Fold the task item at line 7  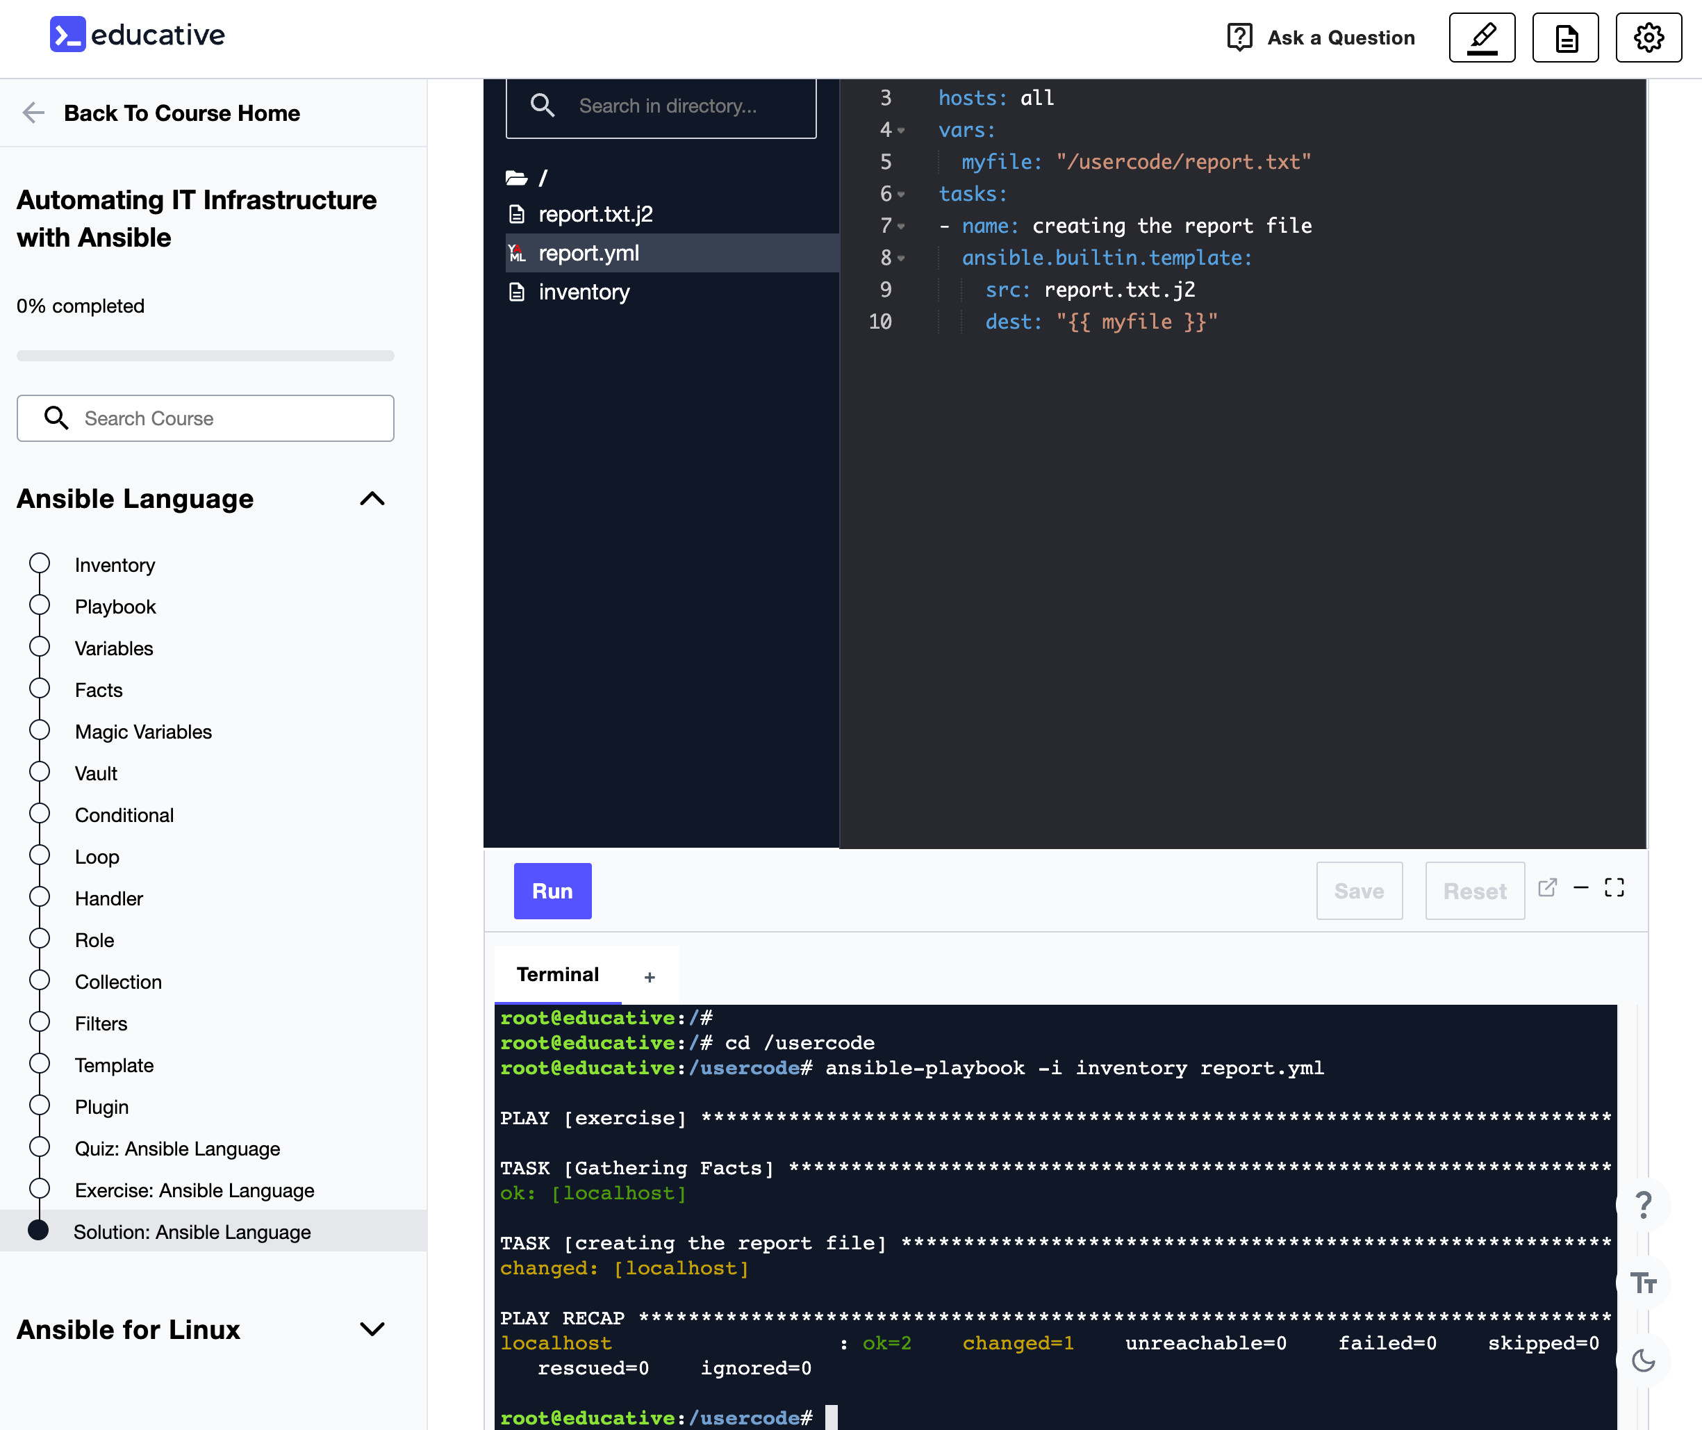tap(901, 227)
